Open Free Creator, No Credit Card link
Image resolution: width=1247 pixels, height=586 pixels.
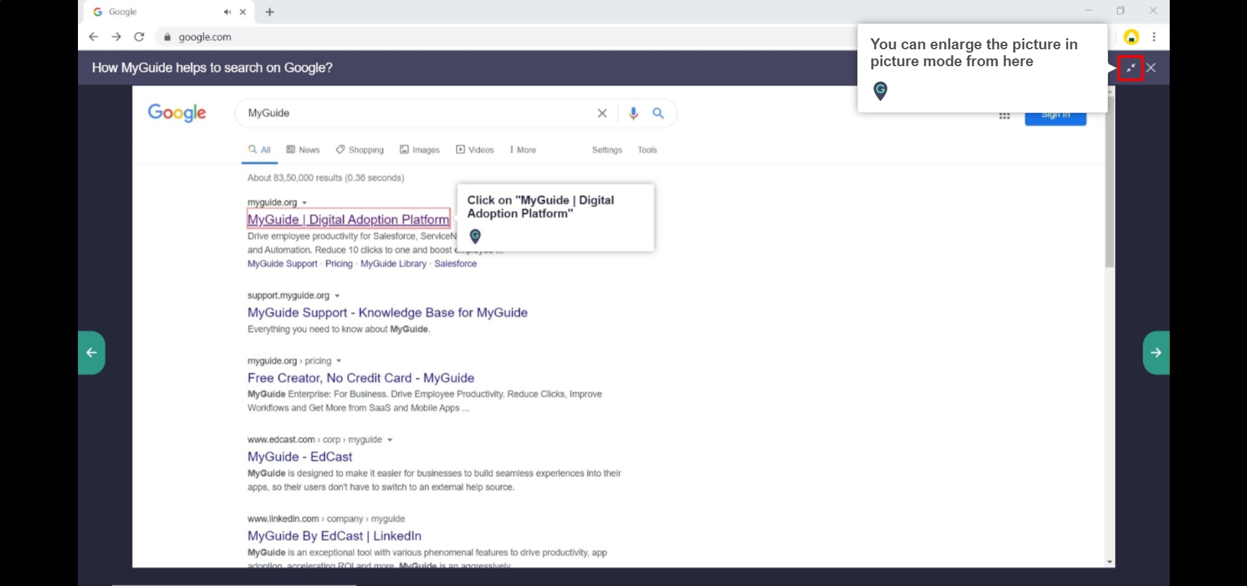click(x=360, y=378)
